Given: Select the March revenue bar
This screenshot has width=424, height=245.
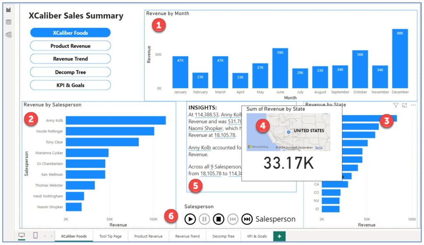Looking at the screenshot, I should [220, 72].
